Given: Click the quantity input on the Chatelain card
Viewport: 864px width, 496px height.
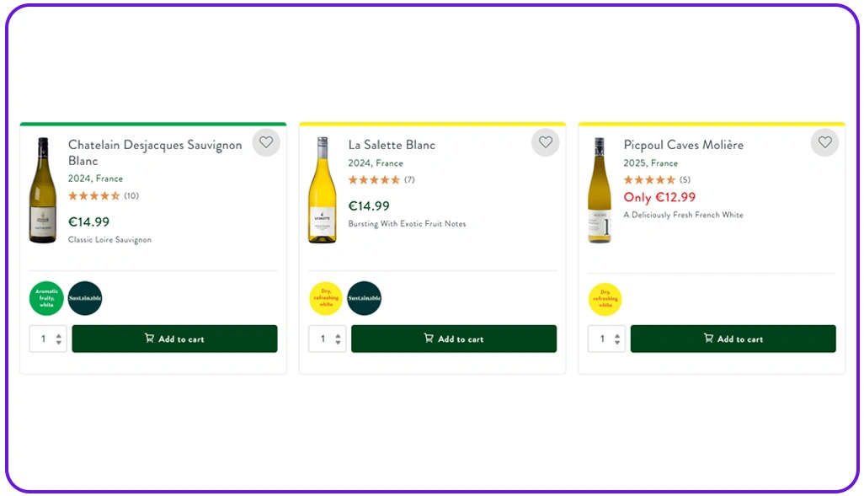Looking at the screenshot, I should 45,339.
